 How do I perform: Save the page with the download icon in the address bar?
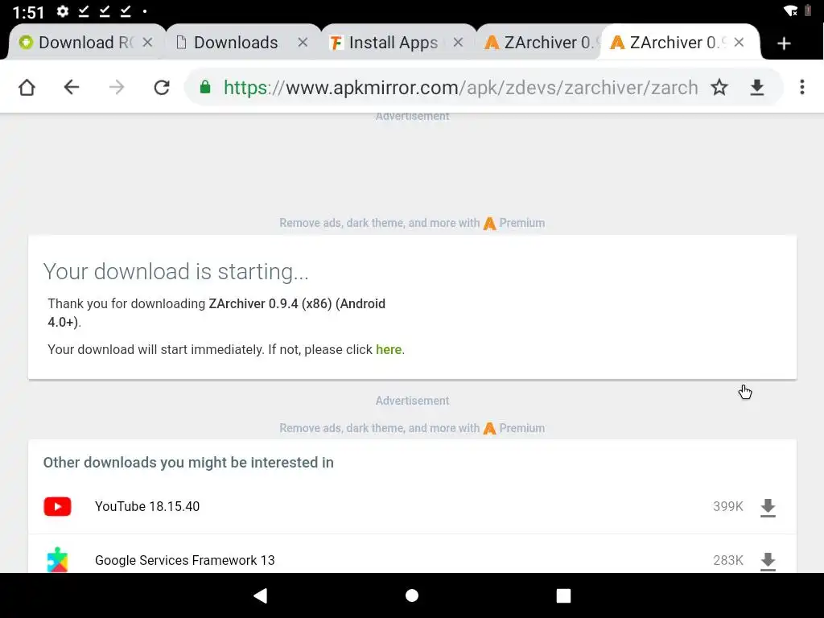pos(756,87)
